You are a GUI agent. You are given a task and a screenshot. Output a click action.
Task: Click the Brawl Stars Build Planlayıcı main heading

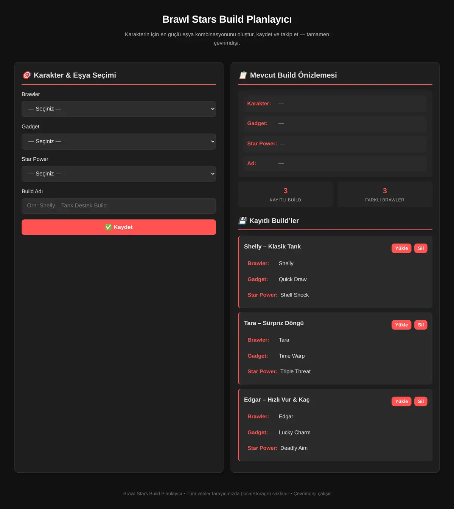tap(227, 19)
